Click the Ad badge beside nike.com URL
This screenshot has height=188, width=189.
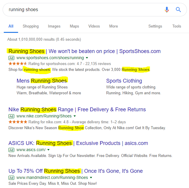click(11, 116)
